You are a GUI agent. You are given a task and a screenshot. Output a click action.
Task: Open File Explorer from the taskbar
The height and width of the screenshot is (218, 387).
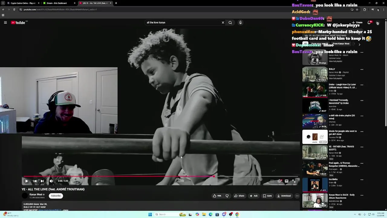(204, 214)
